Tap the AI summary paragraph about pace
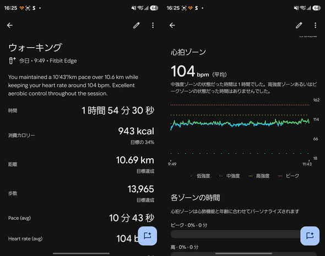Viewport: 325px width, 256px height. (x=73, y=85)
